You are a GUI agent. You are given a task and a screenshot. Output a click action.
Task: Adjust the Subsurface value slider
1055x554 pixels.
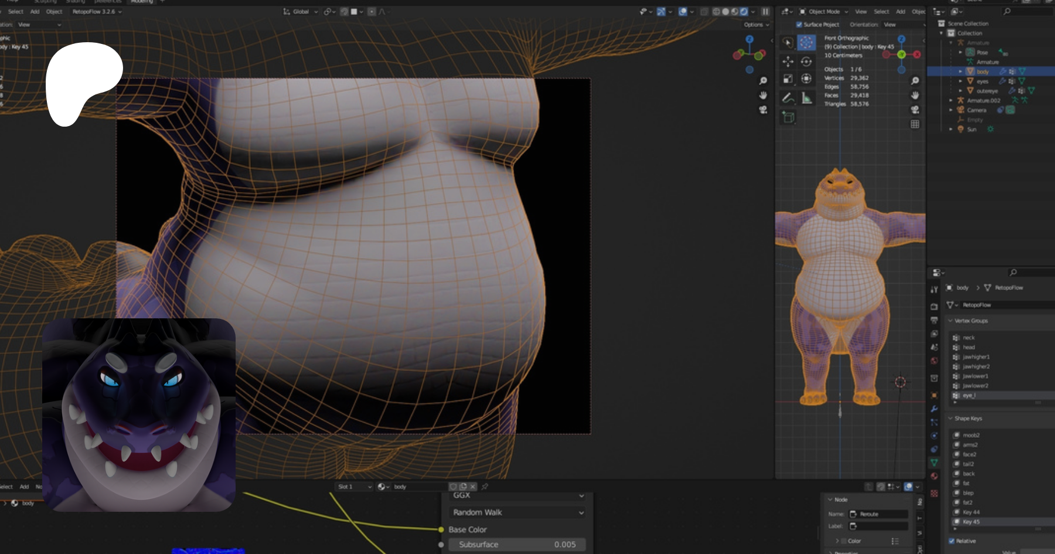point(517,545)
